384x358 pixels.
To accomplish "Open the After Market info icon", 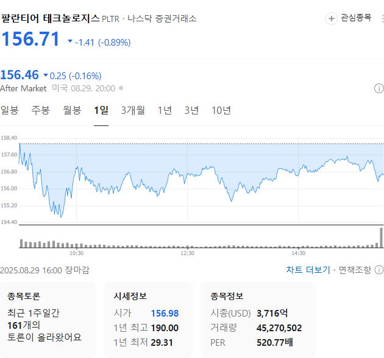I will tap(379, 88).
